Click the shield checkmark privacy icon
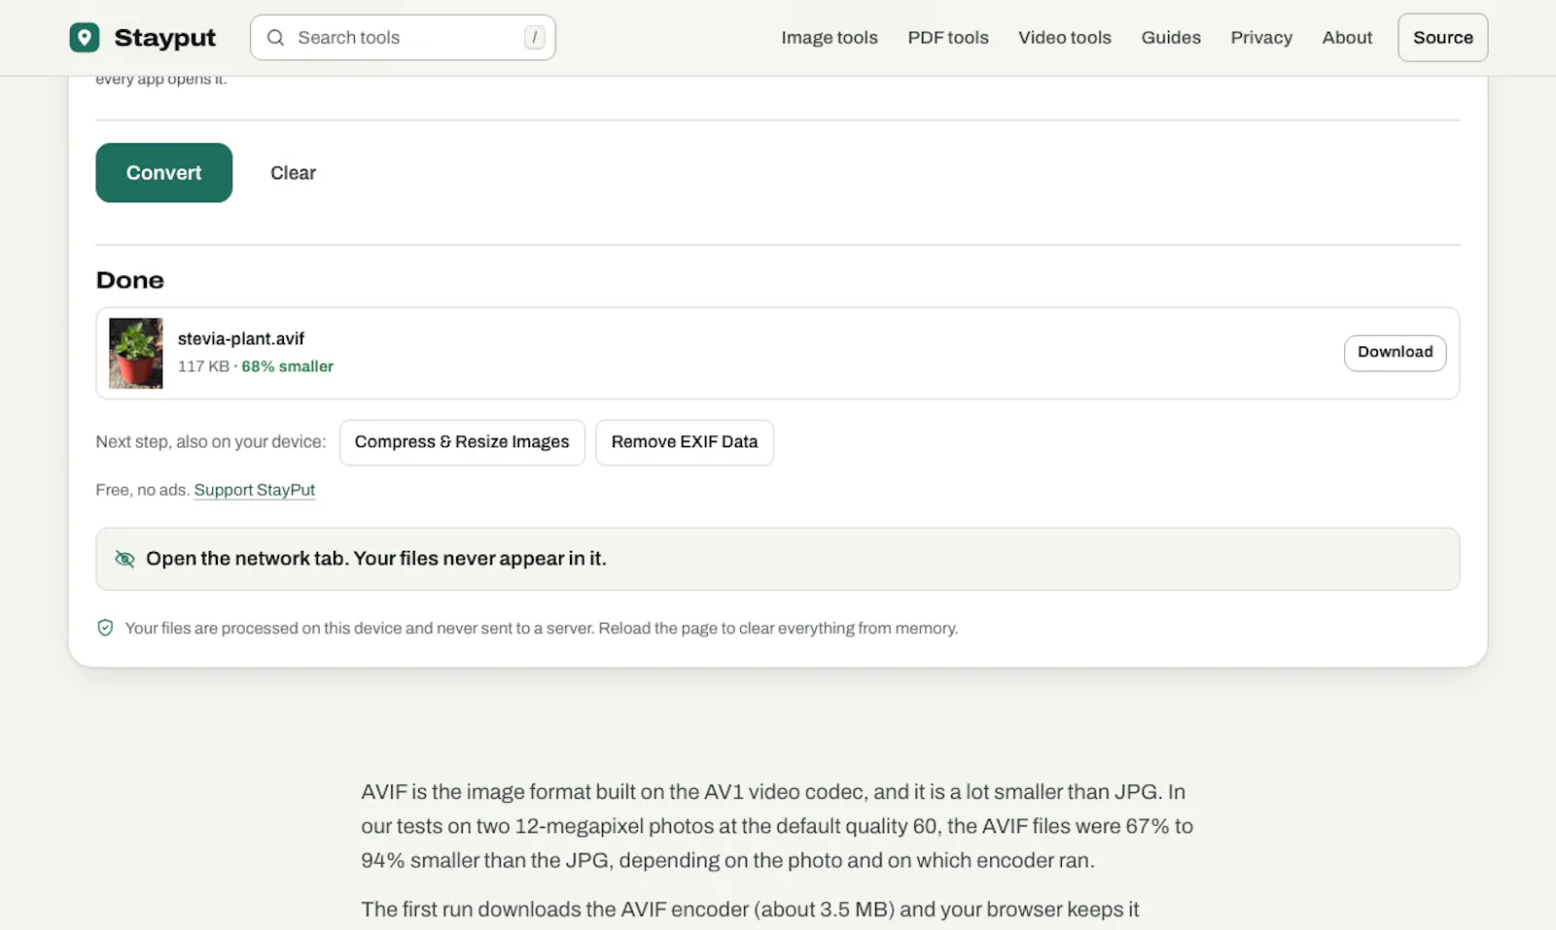This screenshot has height=930, width=1556. [105, 628]
